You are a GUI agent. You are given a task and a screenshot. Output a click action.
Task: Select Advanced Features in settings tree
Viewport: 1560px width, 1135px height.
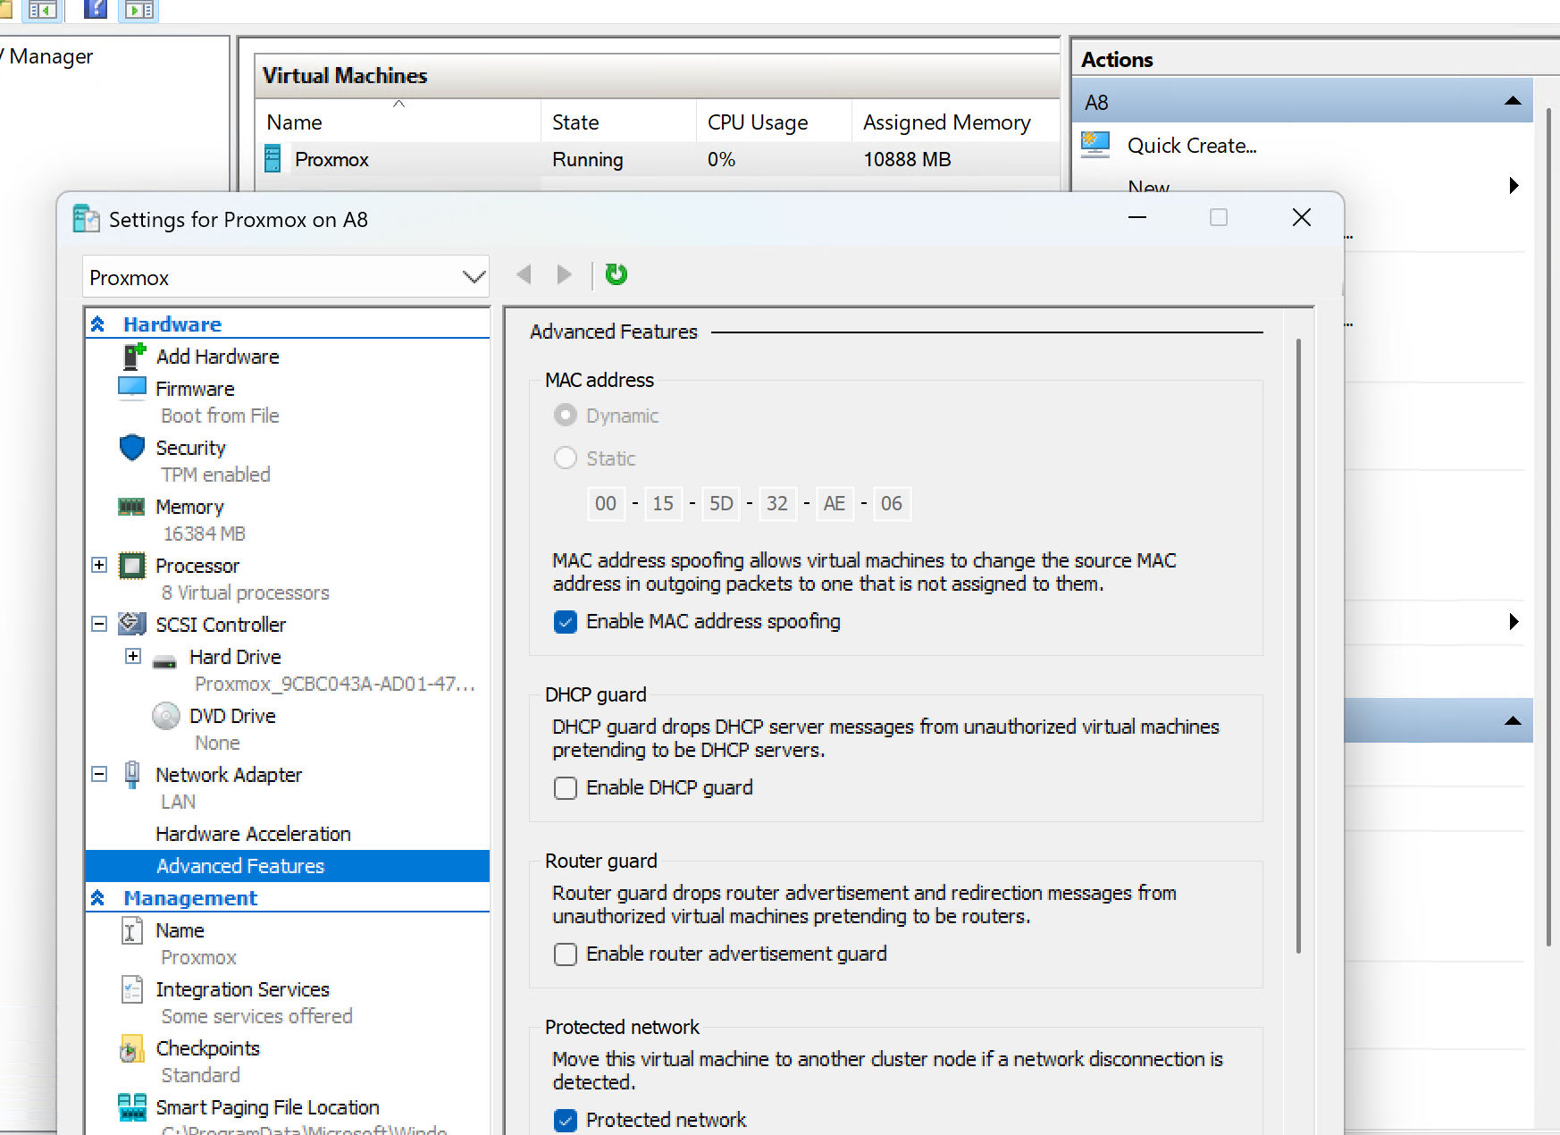click(x=287, y=865)
